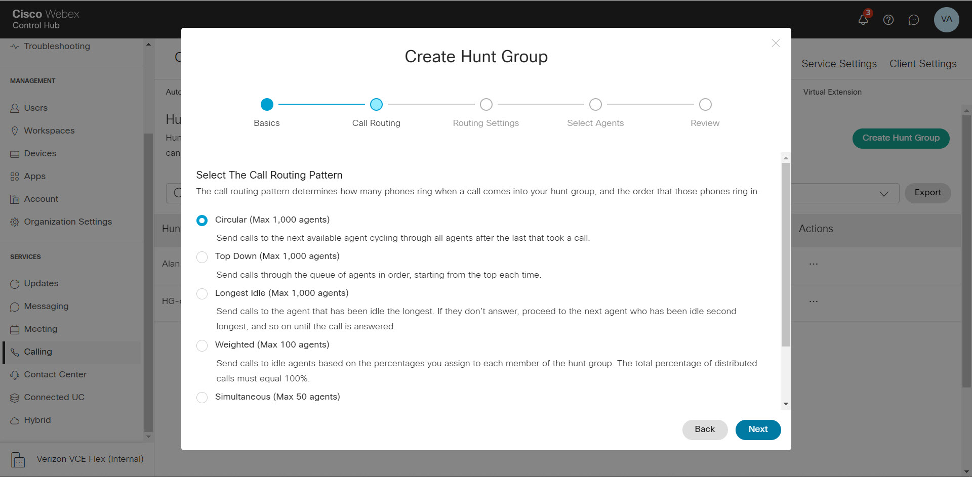Open the Contact Center service
The width and height of the screenshot is (972, 477).
coord(55,374)
